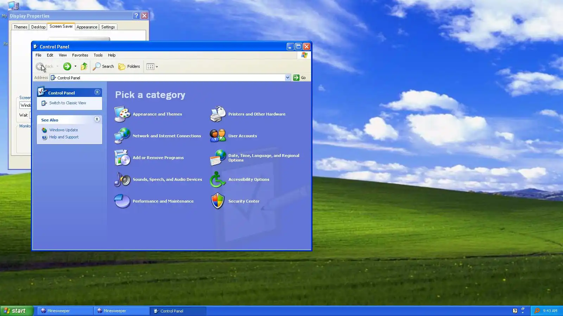Click the "Pick a category" heading text
563x316 pixels.
pyautogui.click(x=150, y=95)
